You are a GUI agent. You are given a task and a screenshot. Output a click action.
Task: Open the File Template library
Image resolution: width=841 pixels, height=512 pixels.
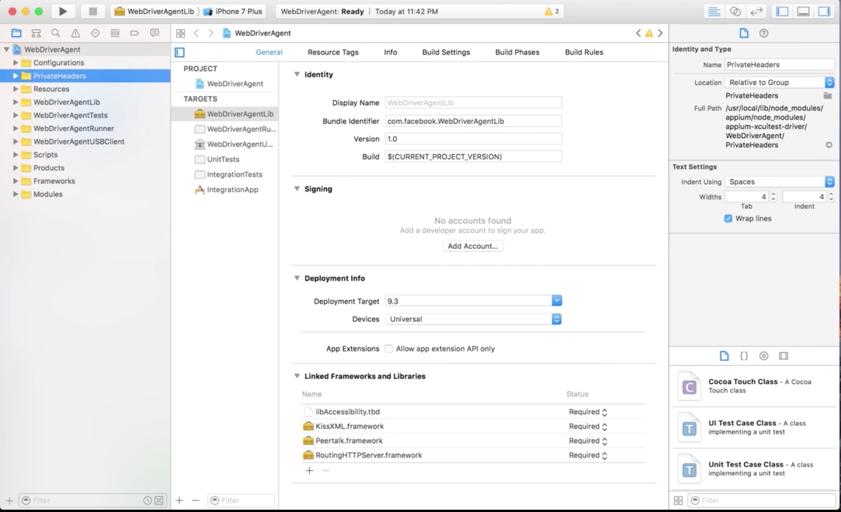pos(724,356)
